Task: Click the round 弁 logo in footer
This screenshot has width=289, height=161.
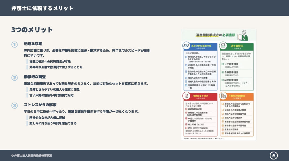Action: point(273,155)
